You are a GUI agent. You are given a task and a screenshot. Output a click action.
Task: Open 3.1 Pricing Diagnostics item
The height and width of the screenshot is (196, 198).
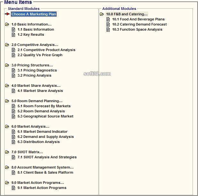click(37, 70)
